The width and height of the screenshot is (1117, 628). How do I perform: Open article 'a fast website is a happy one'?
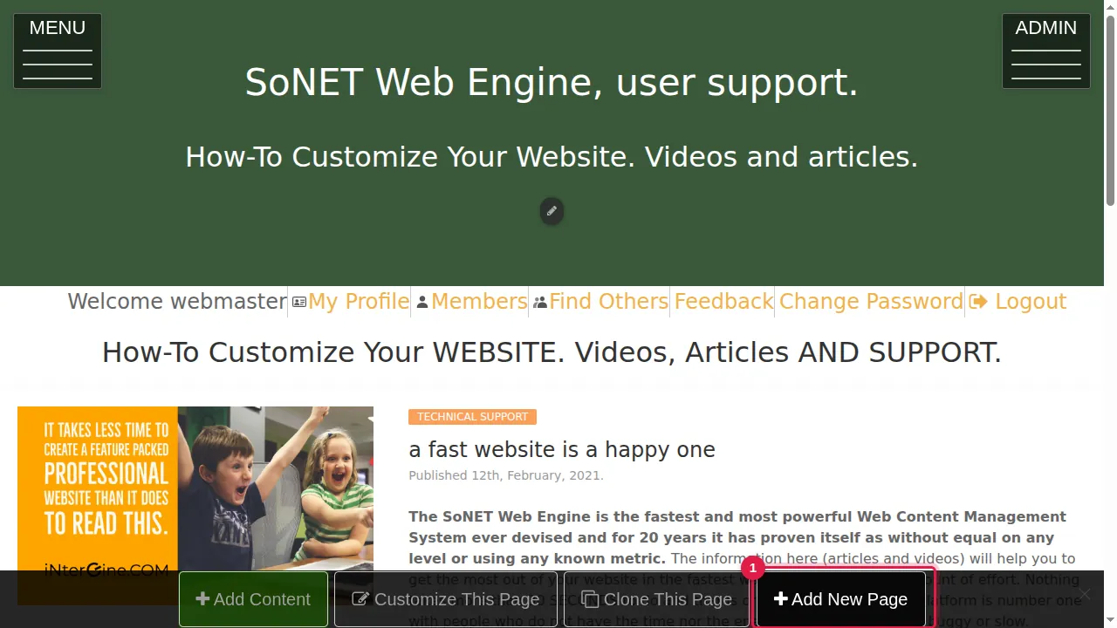pyautogui.click(x=562, y=450)
